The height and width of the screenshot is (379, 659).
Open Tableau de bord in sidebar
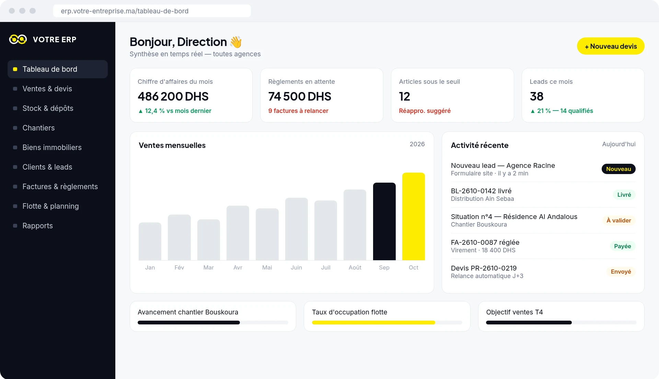click(x=58, y=69)
